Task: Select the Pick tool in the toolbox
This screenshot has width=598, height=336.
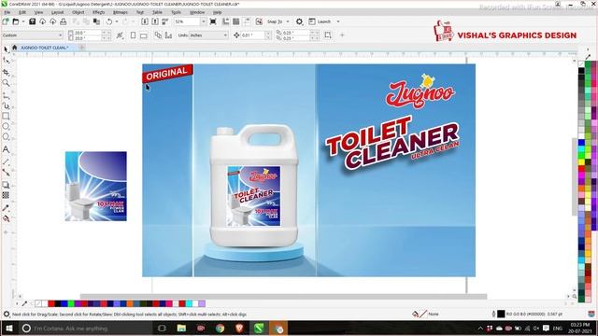Action: [6, 49]
